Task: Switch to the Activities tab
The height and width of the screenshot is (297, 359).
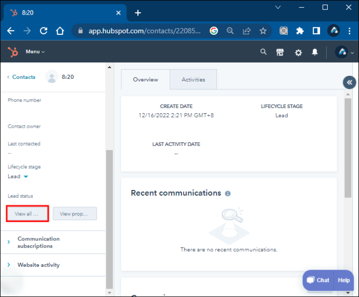Action: coord(193,79)
